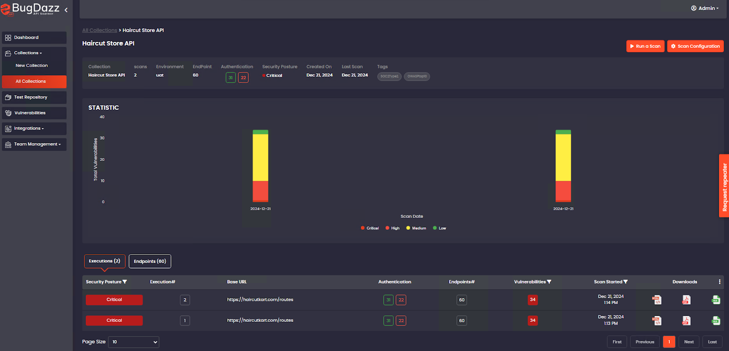Click the SOC2Type2 tag
The width and height of the screenshot is (729, 351).
tap(389, 77)
